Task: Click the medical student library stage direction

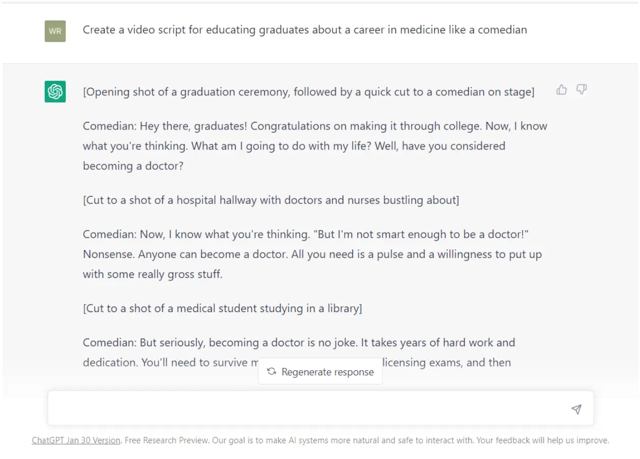Action: coord(222,308)
